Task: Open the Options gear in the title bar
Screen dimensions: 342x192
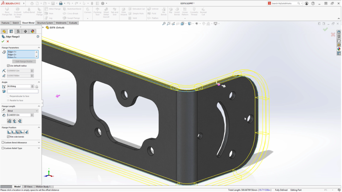Action: 103,3
